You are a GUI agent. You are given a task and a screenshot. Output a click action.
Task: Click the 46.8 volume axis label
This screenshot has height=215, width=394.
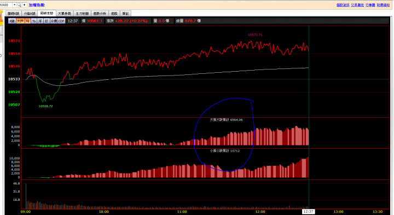point(16,184)
